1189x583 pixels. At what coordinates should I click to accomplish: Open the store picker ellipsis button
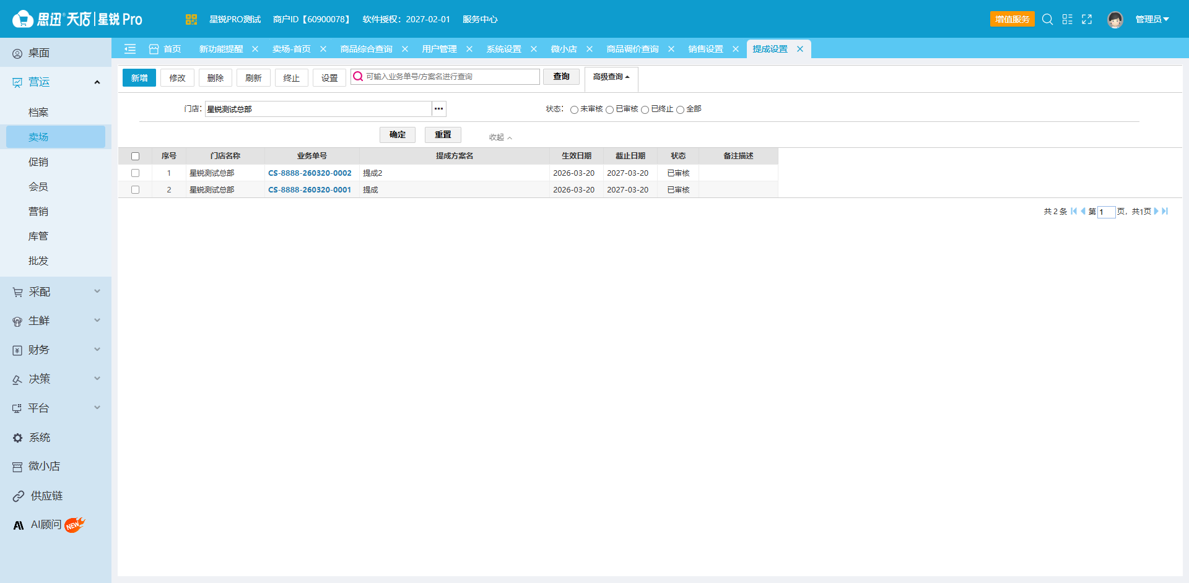point(438,109)
